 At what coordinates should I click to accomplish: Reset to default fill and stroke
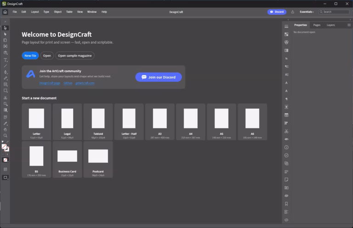coord(3,142)
